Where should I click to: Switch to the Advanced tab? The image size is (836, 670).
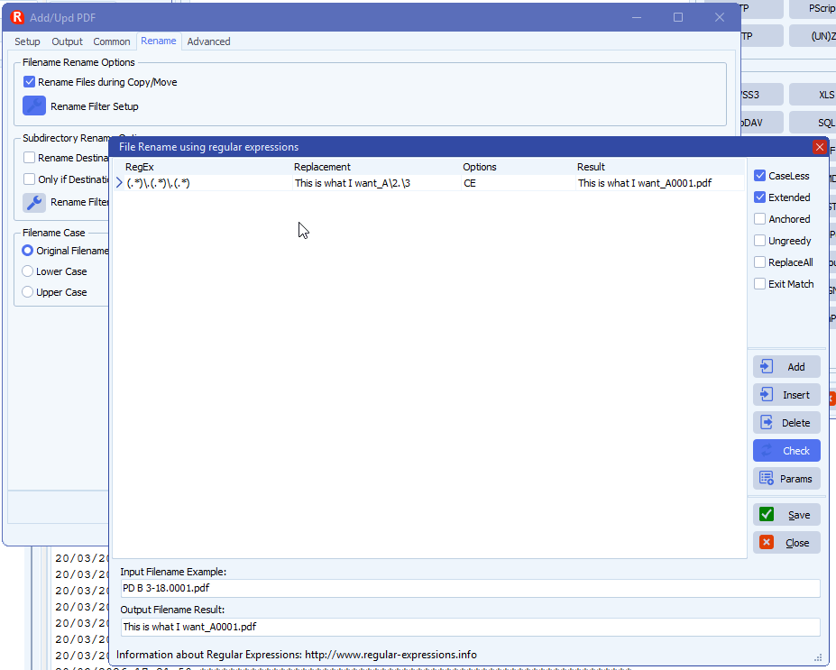tap(208, 41)
